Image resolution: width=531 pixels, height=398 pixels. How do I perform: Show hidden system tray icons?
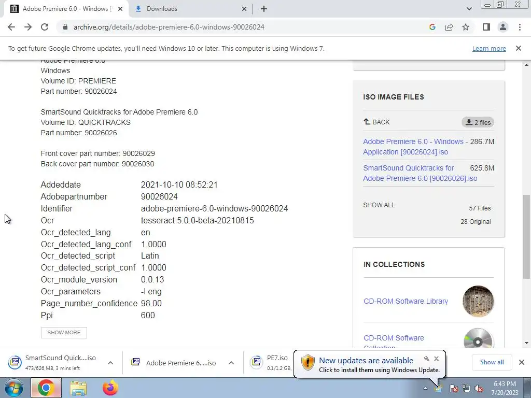tap(425, 389)
